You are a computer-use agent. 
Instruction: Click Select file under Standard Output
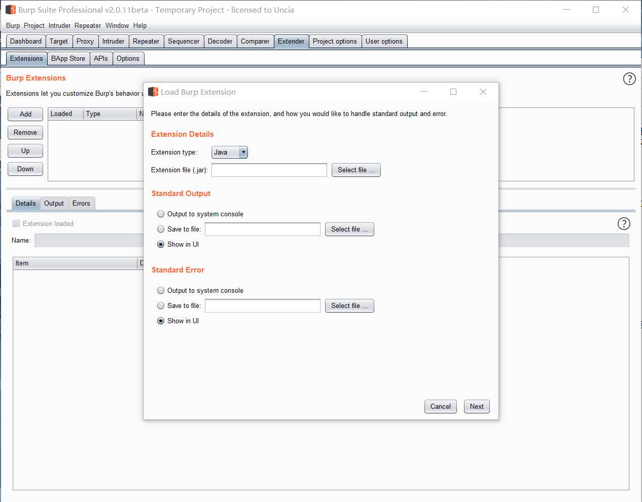(349, 229)
